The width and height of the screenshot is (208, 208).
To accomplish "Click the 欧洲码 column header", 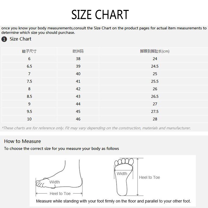I will (x=78, y=51).
